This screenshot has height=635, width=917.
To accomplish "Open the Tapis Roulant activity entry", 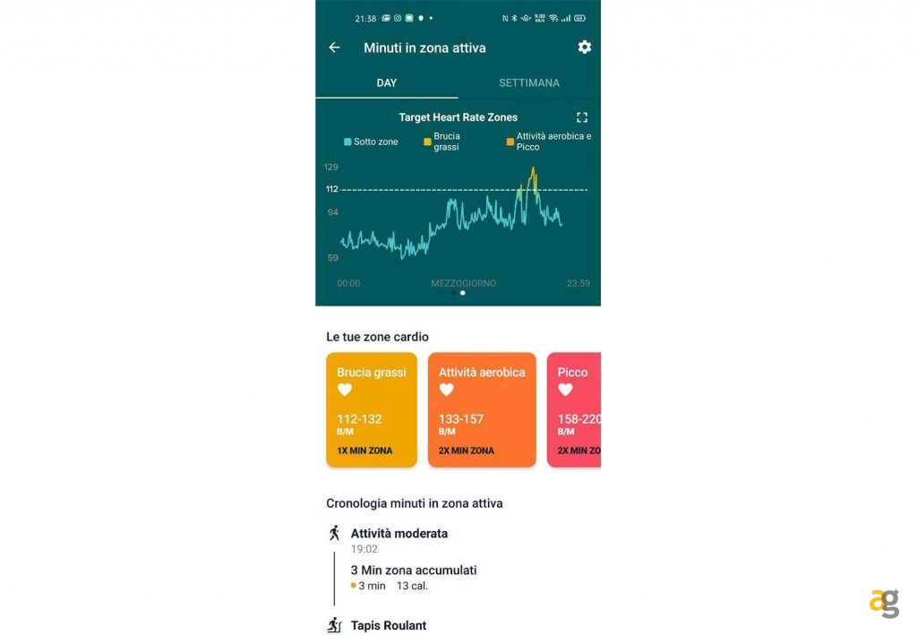I will coord(389,625).
